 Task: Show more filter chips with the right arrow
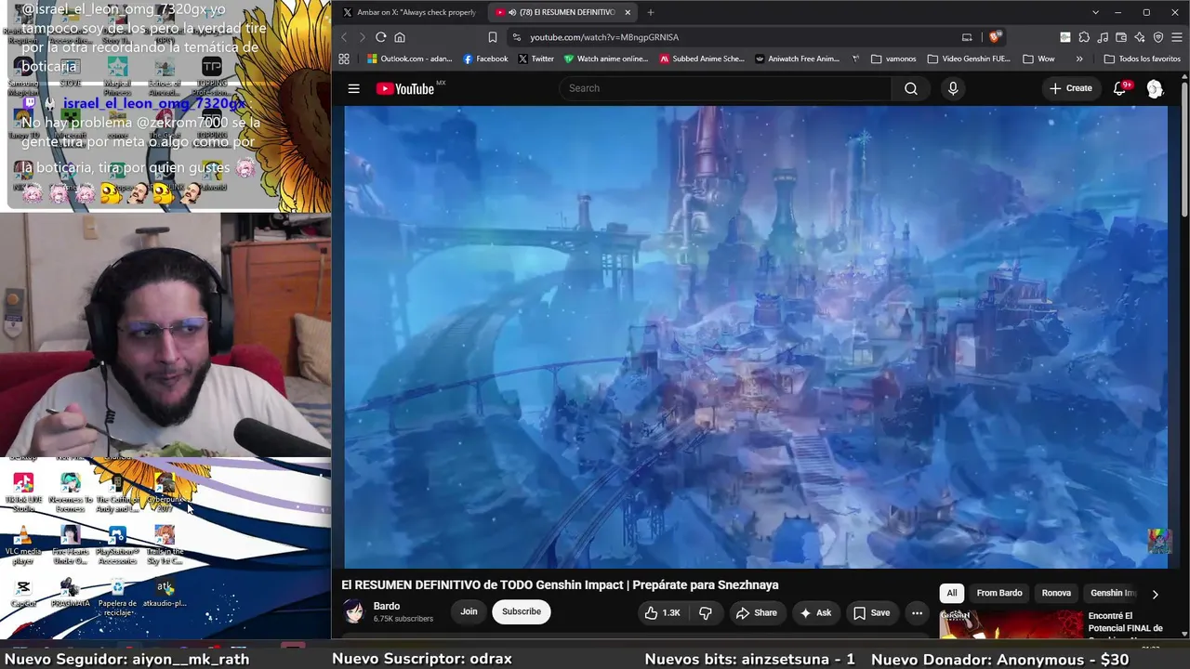pyautogui.click(x=1155, y=594)
